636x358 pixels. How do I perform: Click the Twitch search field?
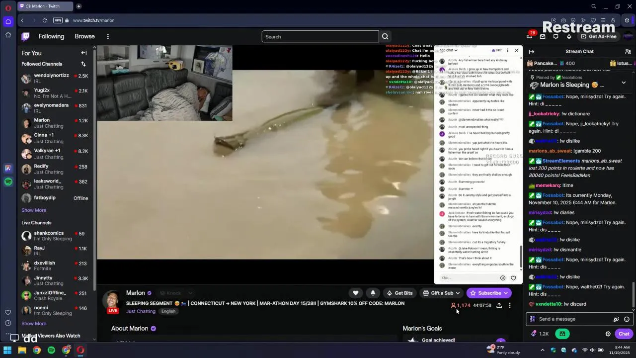(320, 36)
